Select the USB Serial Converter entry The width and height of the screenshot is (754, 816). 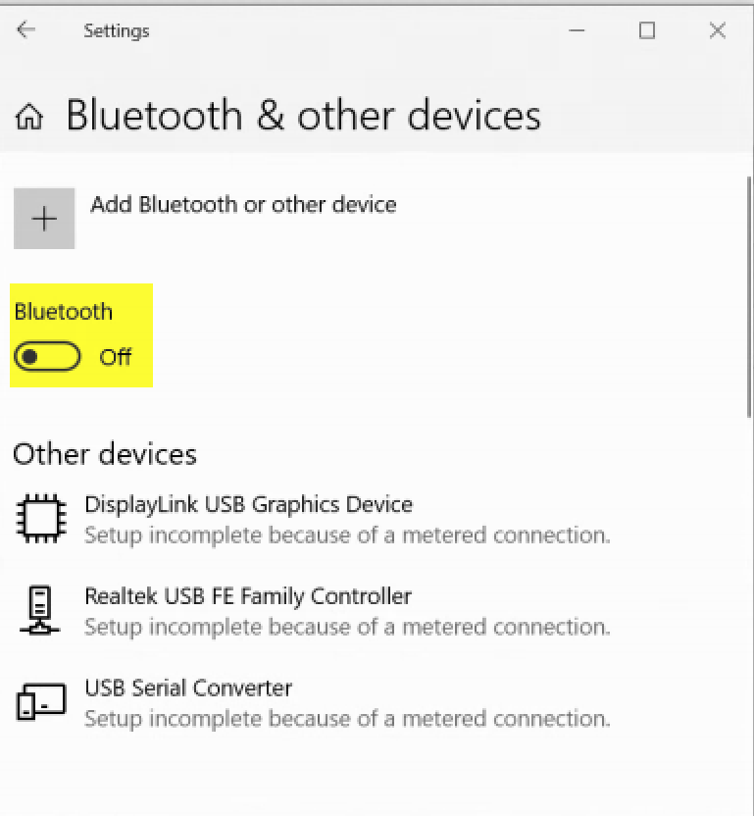(312, 702)
